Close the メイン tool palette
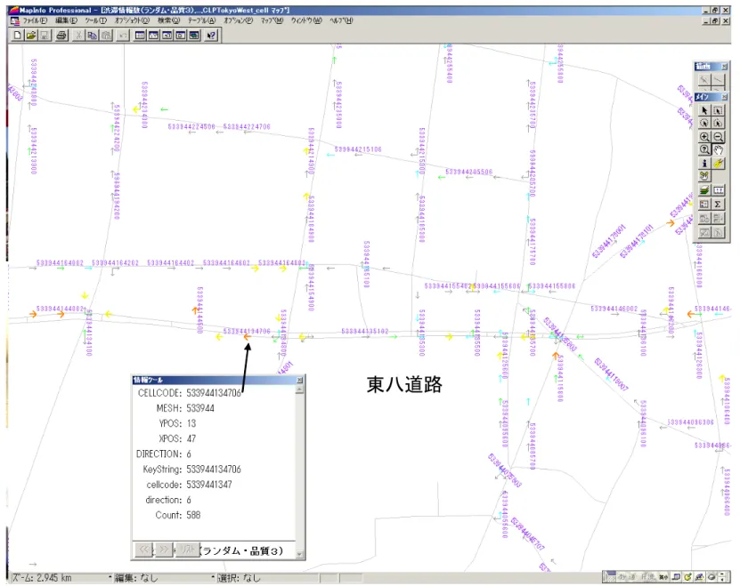 coord(725,97)
